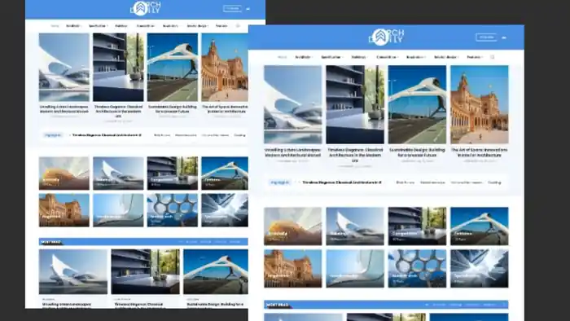Expand the Competition menu on the back page
Viewport: 570px width, 321px height.
click(146, 26)
